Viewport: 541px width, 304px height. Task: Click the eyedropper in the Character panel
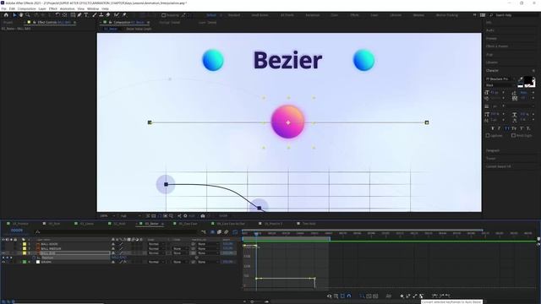pyautogui.click(x=521, y=79)
